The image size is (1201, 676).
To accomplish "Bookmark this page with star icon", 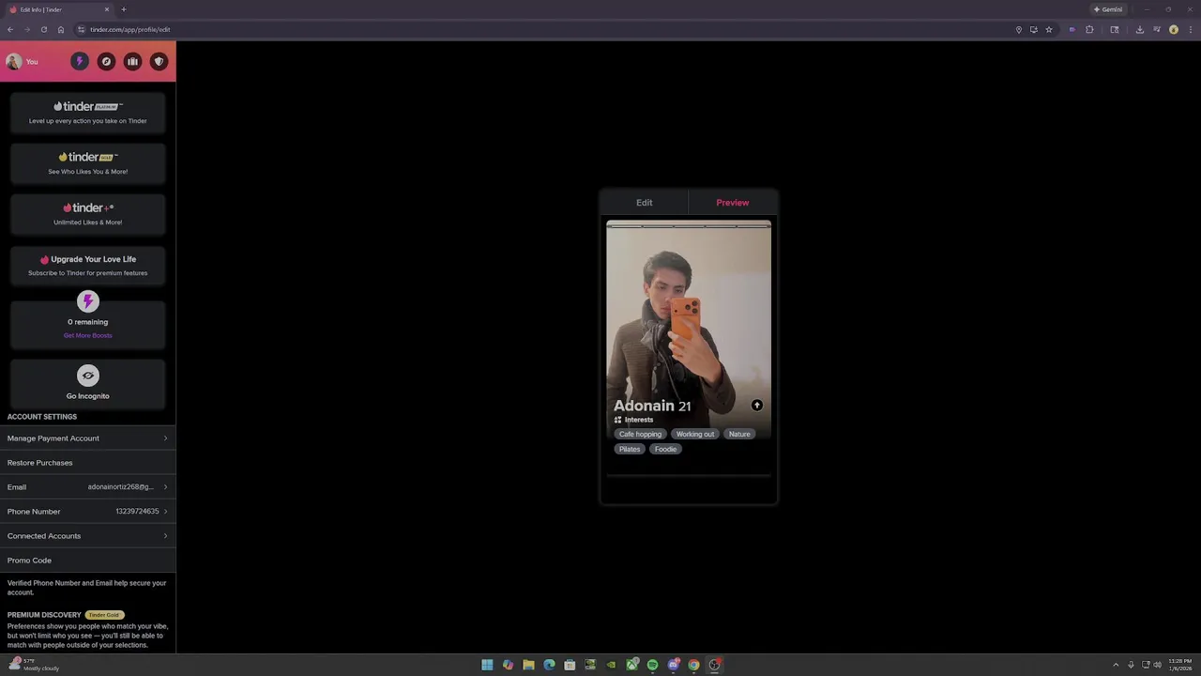I will 1049,29.
